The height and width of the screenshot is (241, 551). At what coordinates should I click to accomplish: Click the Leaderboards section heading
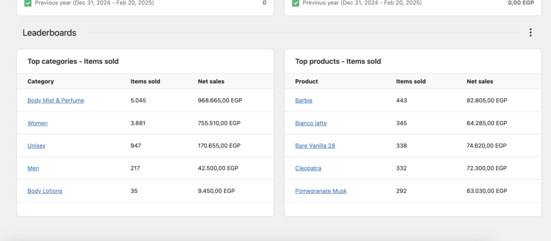click(x=50, y=33)
